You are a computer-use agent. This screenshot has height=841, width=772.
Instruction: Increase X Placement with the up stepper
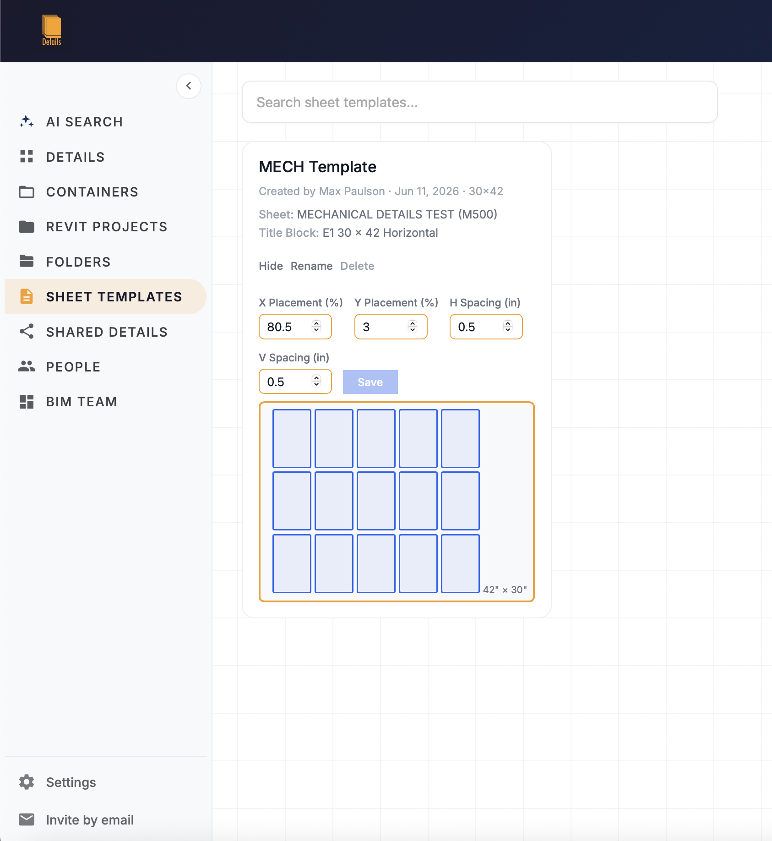click(x=316, y=323)
